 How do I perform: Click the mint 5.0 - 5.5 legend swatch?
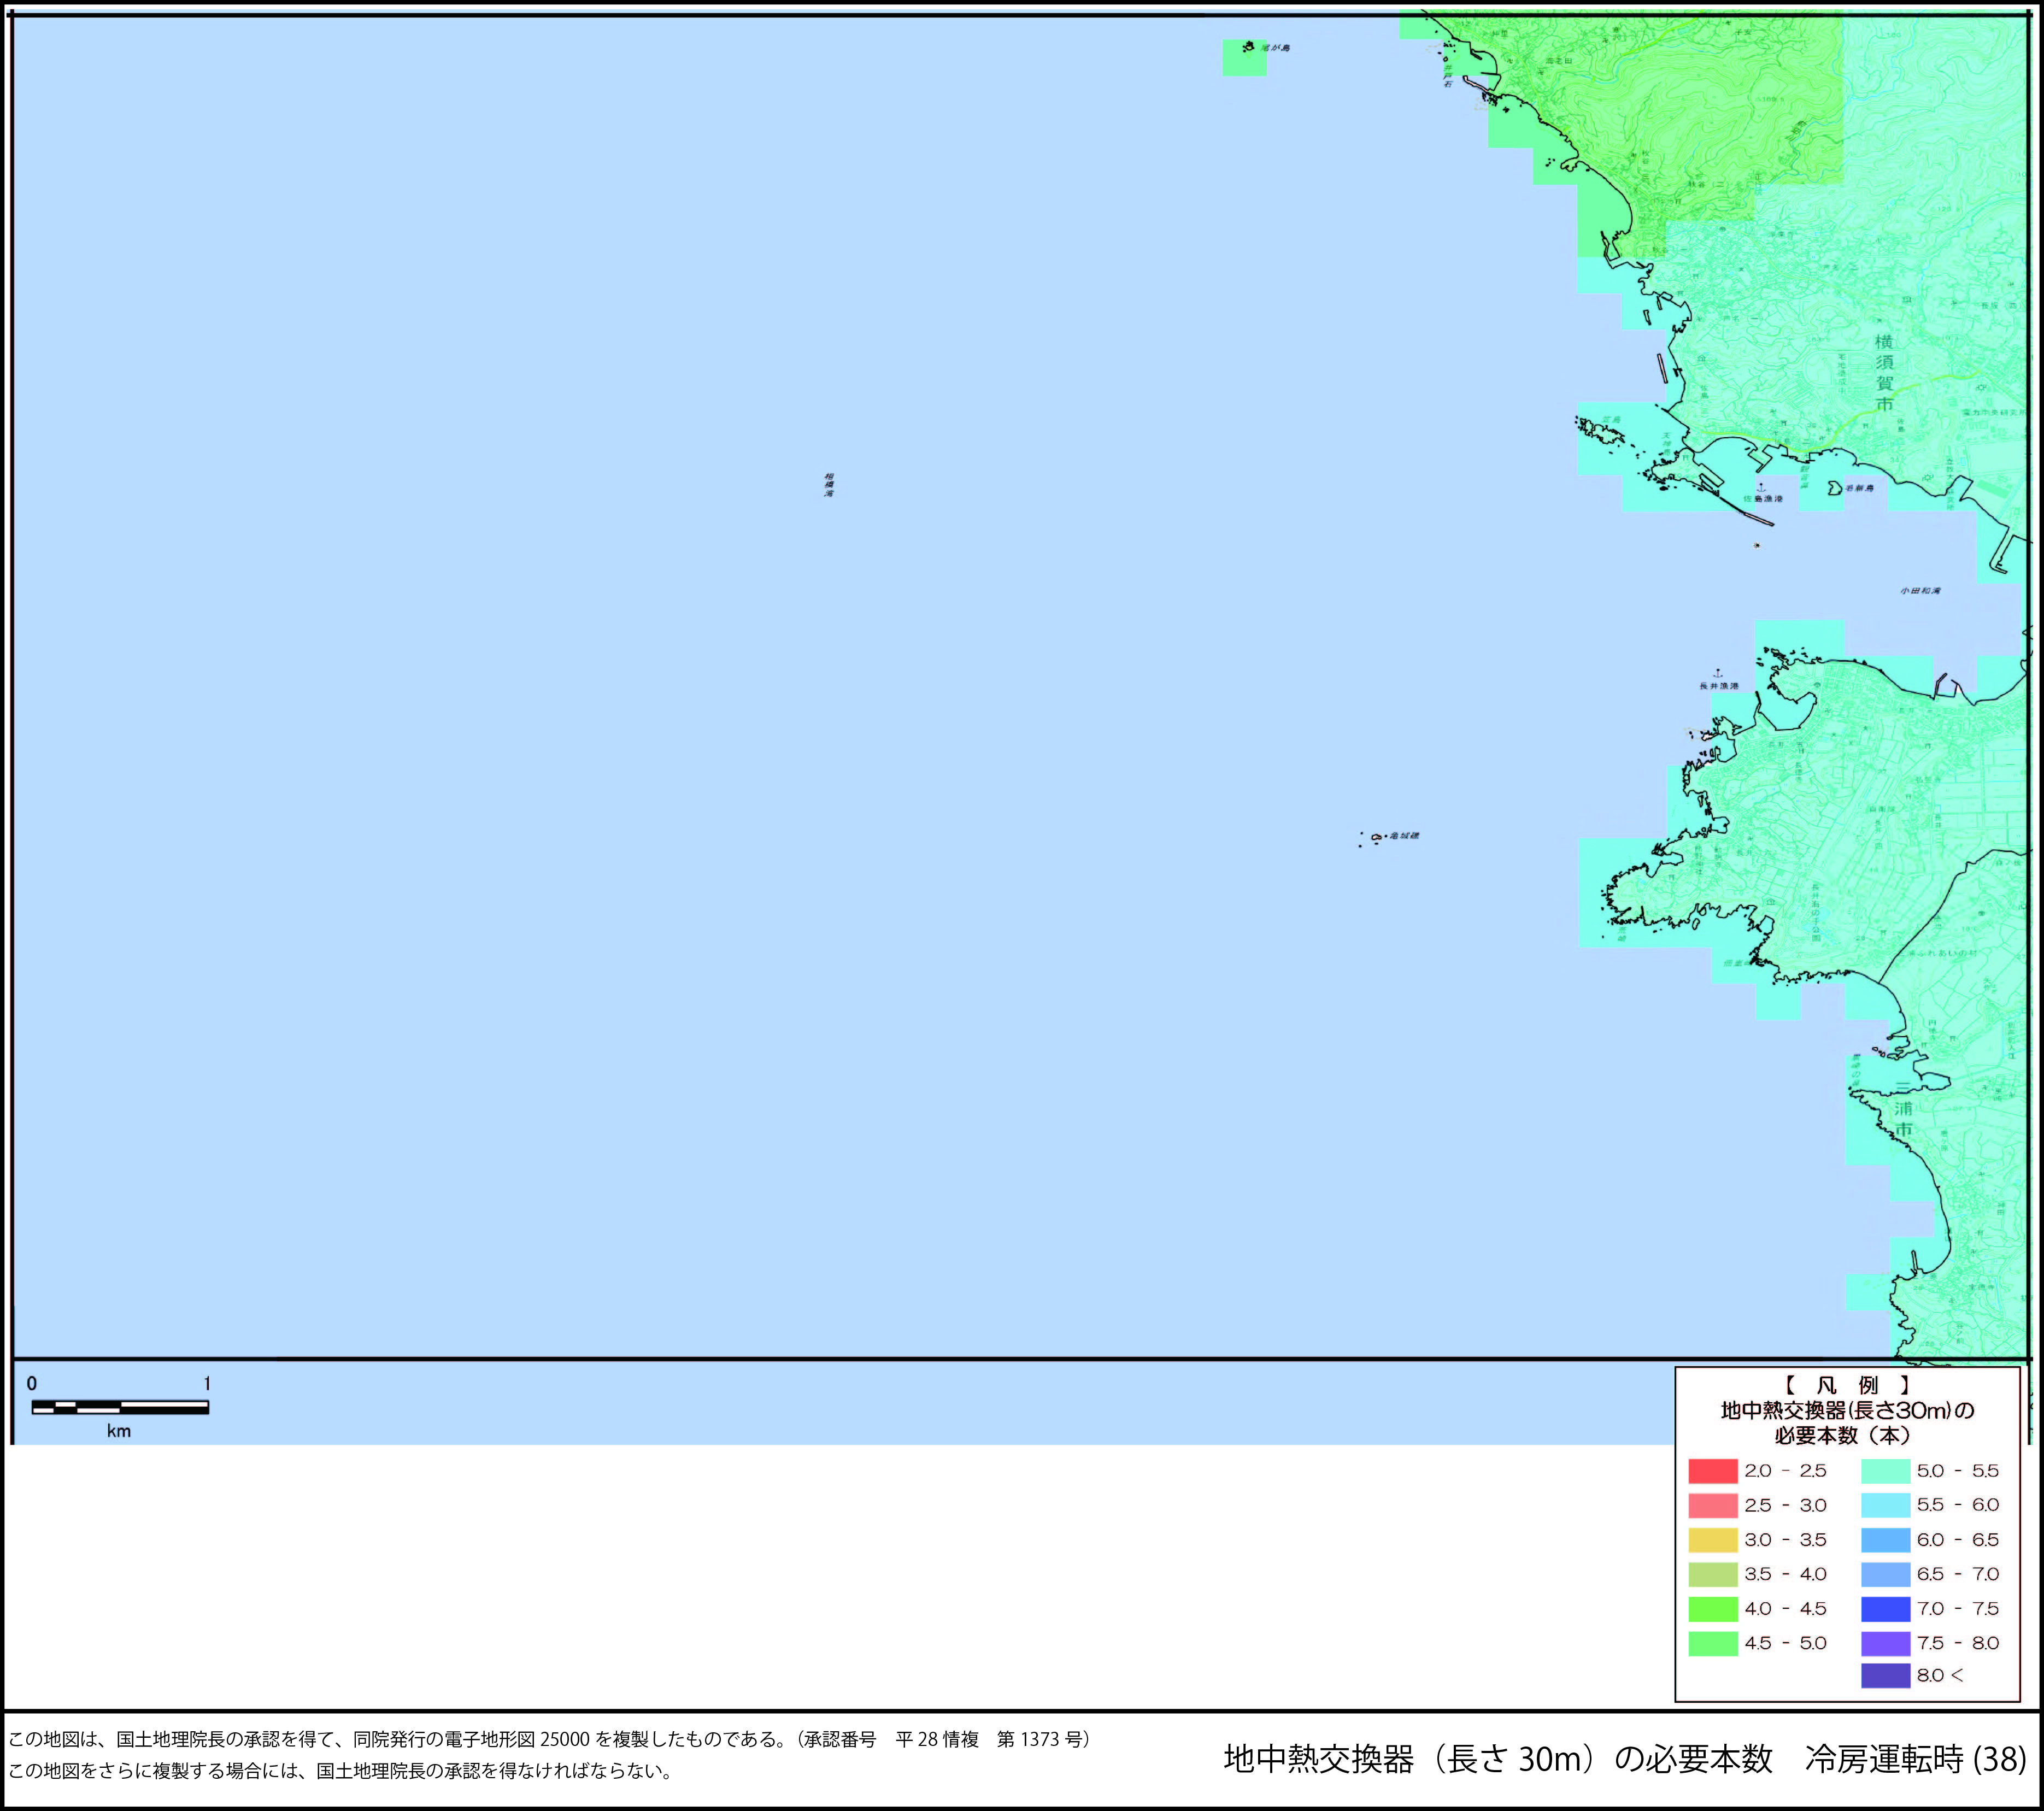tap(1886, 1471)
